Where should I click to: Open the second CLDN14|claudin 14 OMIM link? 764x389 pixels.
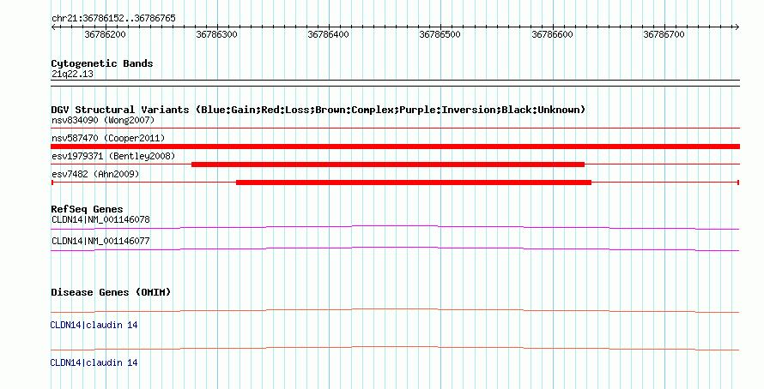pyautogui.click(x=94, y=362)
